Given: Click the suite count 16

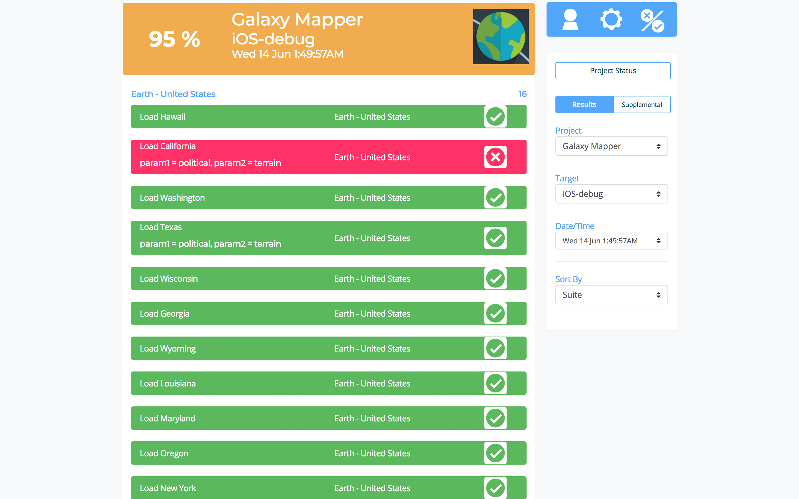Looking at the screenshot, I should [x=522, y=94].
